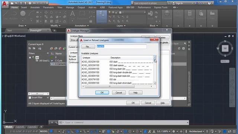The image size is (238, 134).
Task: Toggle Polar tracking in status bar
Action: pyautogui.click(x=77, y=131)
